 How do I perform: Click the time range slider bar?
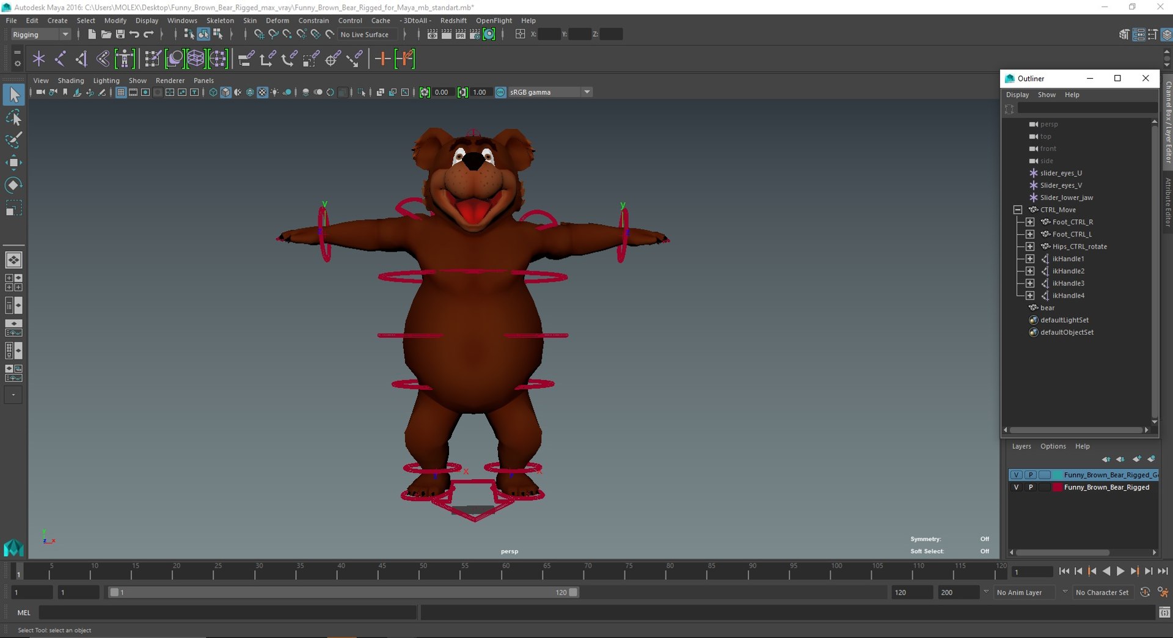343,592
